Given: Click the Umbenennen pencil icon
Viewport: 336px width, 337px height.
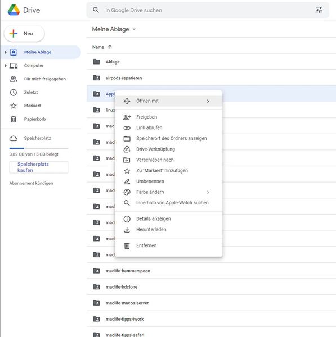Looking at the screenshot, I should coord(127,181).
